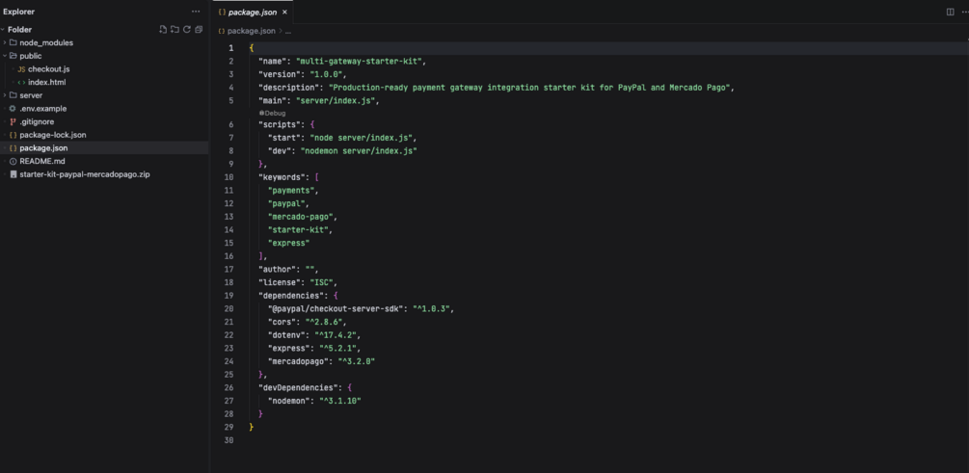969x473 pixels.
Task: Click the gear icon beside .env.example
Action: click(x=13, y=109)
